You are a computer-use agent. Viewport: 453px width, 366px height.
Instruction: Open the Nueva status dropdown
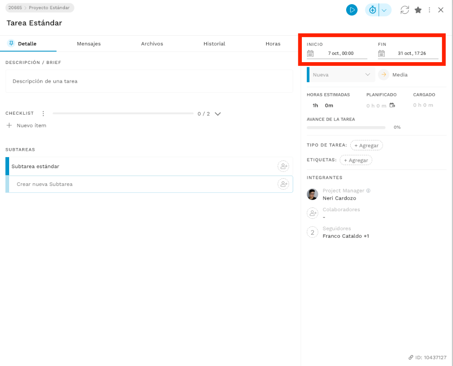(341, 75)
